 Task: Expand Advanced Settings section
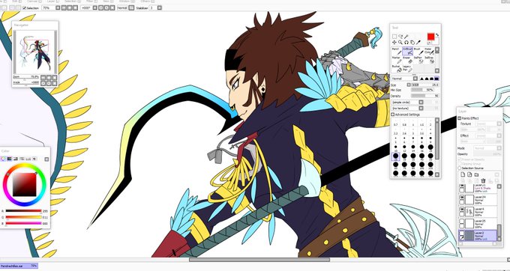392,115
